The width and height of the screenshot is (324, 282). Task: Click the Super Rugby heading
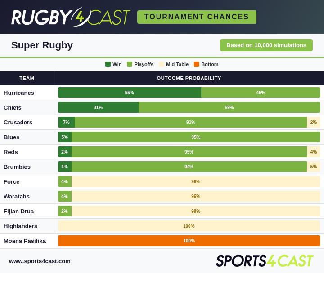tap(42, 45)
